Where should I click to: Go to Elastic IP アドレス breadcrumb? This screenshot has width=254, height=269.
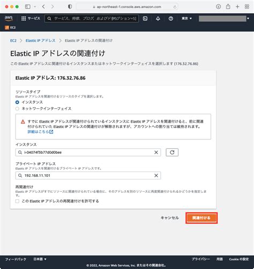click(x=41, y=41)
